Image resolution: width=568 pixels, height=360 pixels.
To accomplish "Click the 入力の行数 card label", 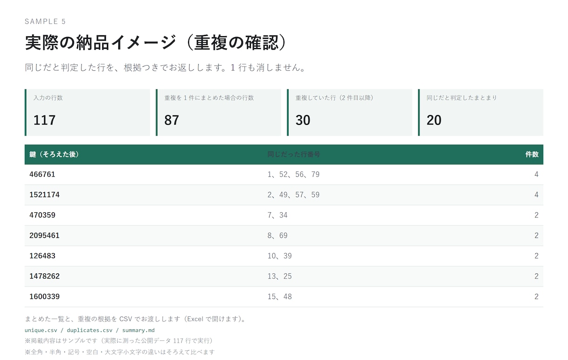I will (48, 98).
